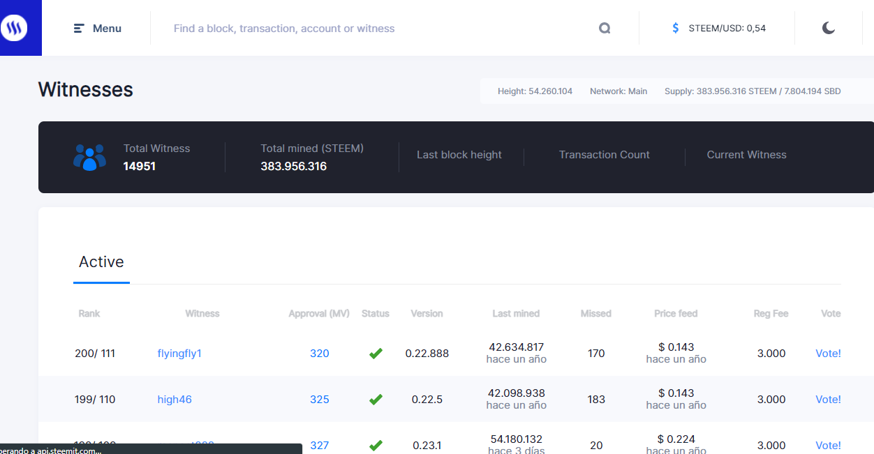Viewport: 874px width, 454px height.
Task: Click version 0.22.888 cell
Action: click(427, 354)
